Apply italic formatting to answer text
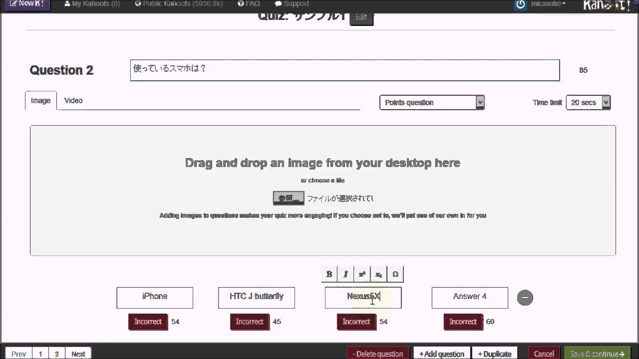The image size is (639, 359). [345, 274]
